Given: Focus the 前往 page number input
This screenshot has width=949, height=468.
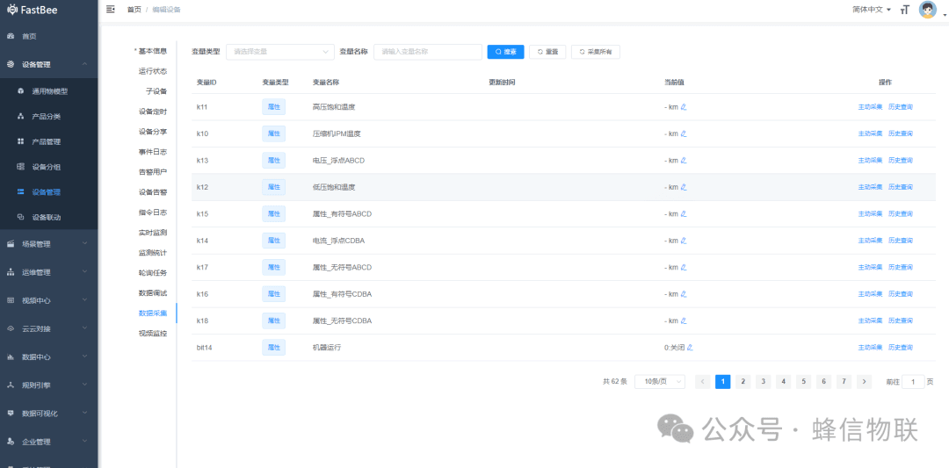Looking at the screenshot, I should 913,382.
